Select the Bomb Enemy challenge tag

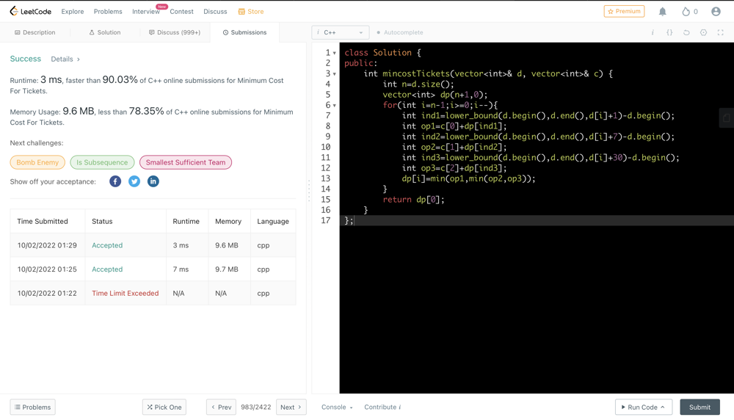[37, 162]
